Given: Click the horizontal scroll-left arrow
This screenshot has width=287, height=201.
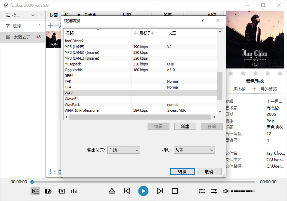Looking at the screenshot, I should (66, 117).
